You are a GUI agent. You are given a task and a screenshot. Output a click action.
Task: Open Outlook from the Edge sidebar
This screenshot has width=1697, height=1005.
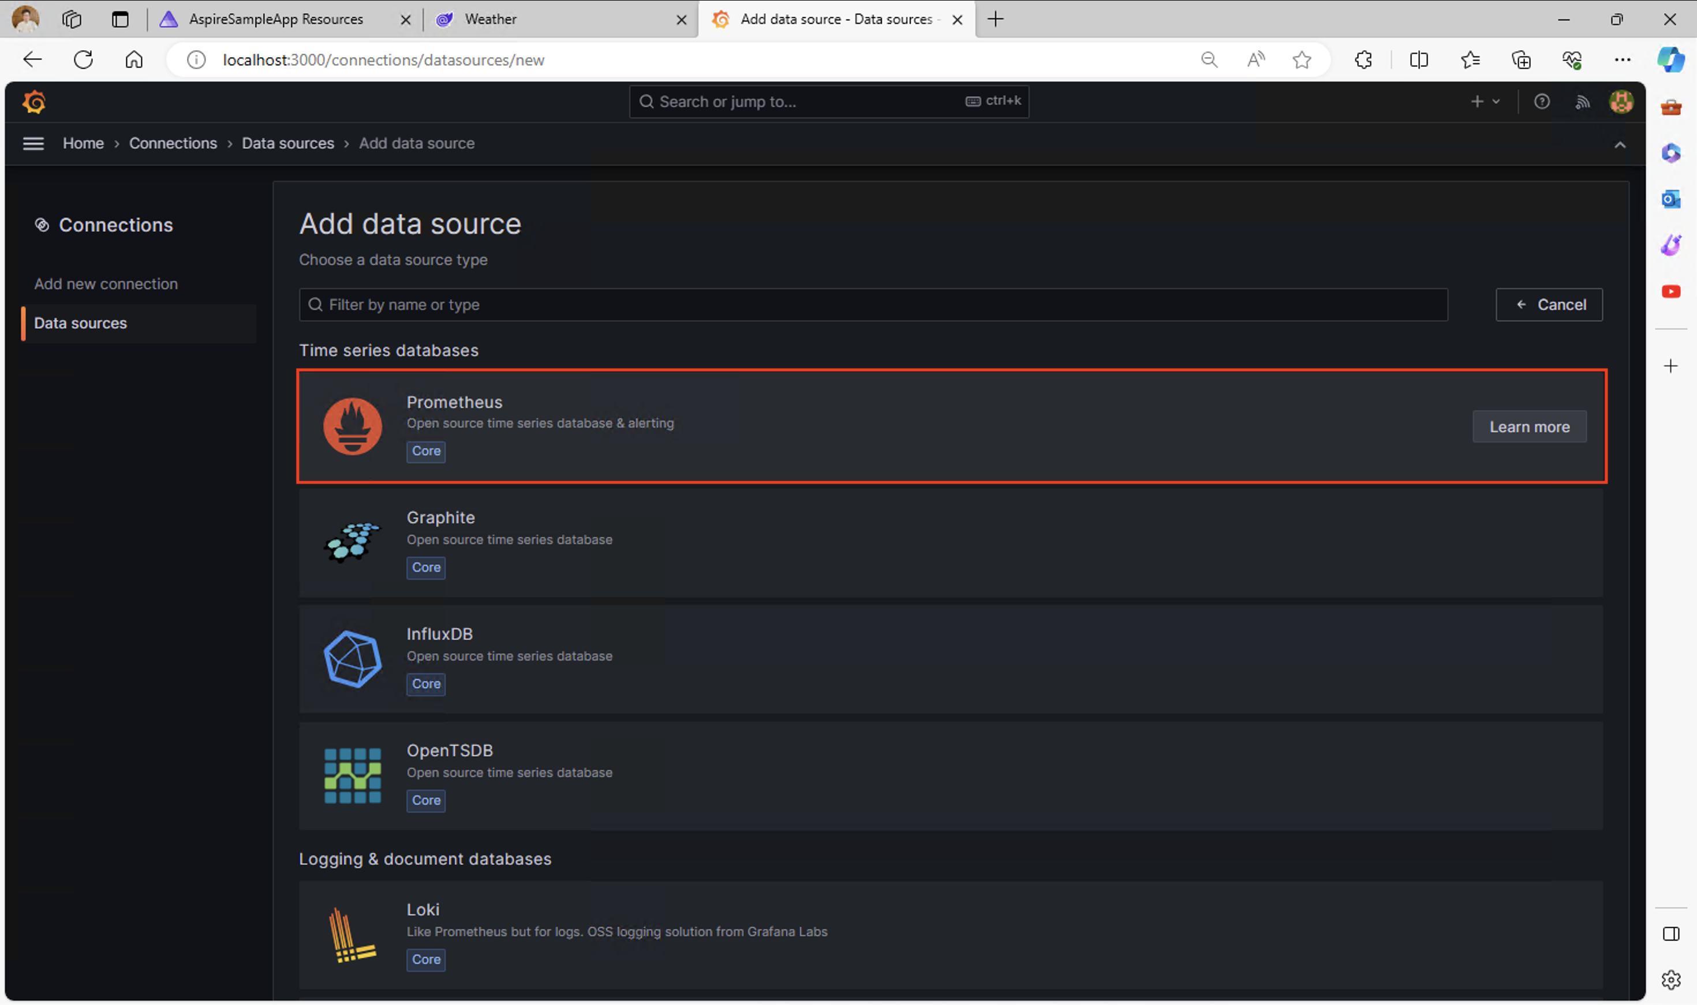pyautogui.click(x=1670, y=198)
